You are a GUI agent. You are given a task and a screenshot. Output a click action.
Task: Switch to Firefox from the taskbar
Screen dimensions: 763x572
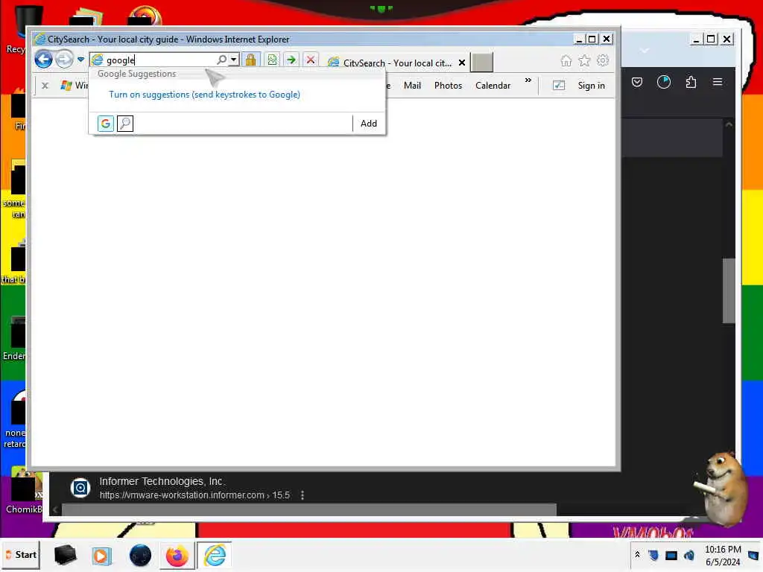pyautogui.click(x=177, y=556)
